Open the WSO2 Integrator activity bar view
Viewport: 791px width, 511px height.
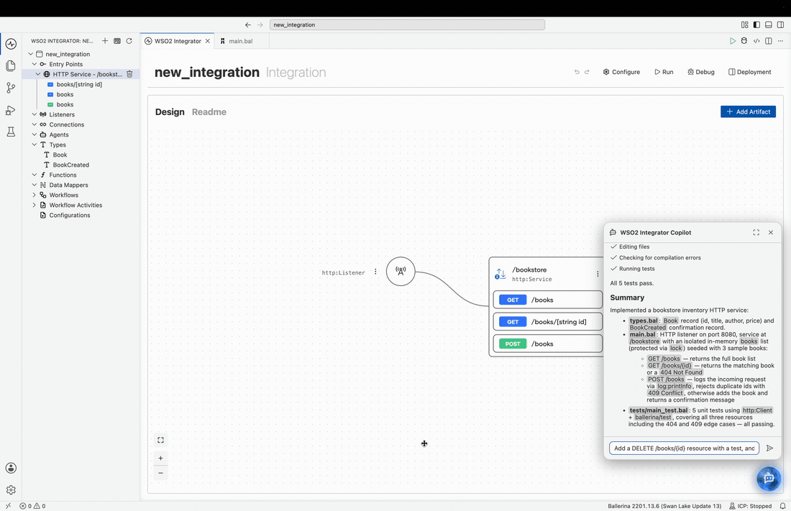pos(11,44)
